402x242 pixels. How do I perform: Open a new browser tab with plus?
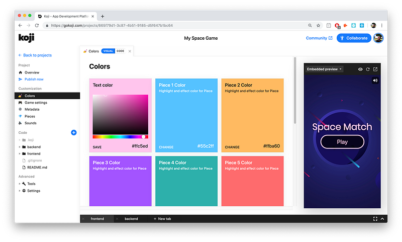tap(103, 16)
